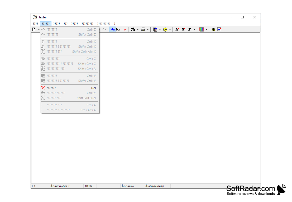Image resolution: width=292 pixels, height=202 pixels.
Task: Click the 100% zoom value in the status bar
Action: [x=88, y=186]
